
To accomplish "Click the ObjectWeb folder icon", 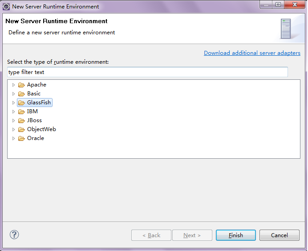I will (x=21, y=129).
